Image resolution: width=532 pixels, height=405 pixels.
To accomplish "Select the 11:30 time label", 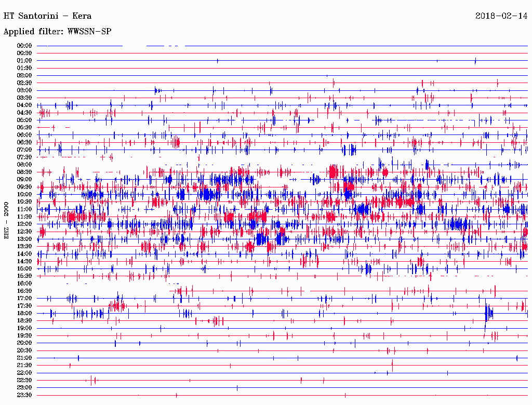I will [x=24, y=217].
